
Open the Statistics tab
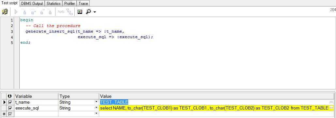[53, 4]
